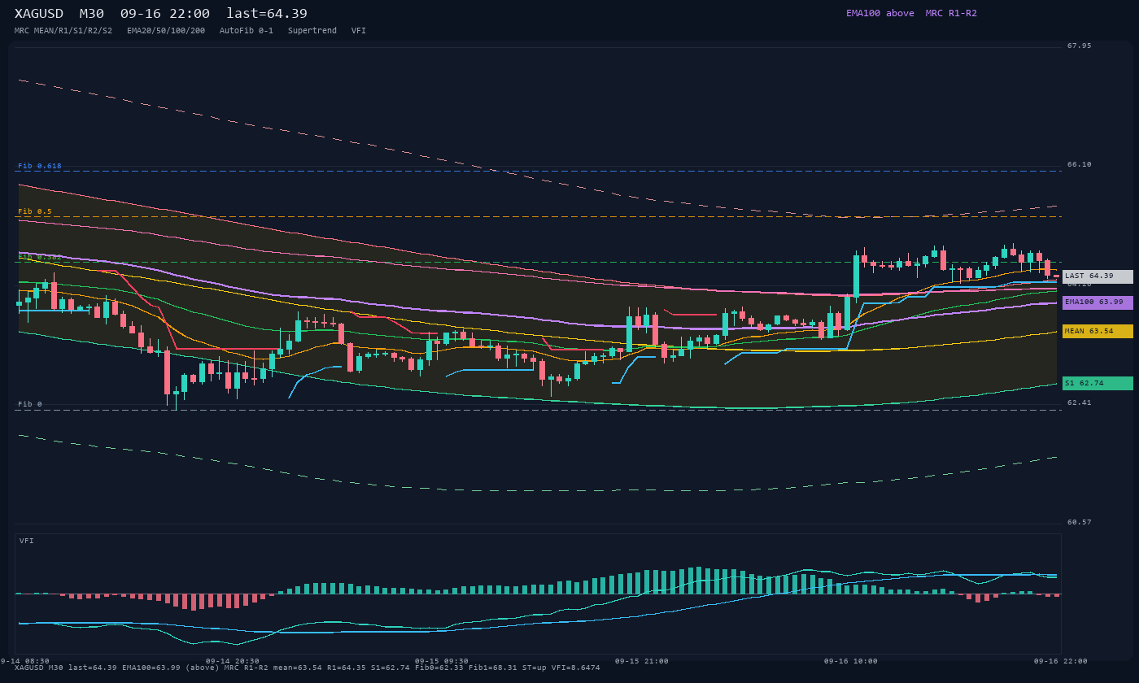Viewport: 1139px width, 683px height.
Task: Click the purple 'EMA100 63.99' price tag
Action: click(x=1098, y=302)
